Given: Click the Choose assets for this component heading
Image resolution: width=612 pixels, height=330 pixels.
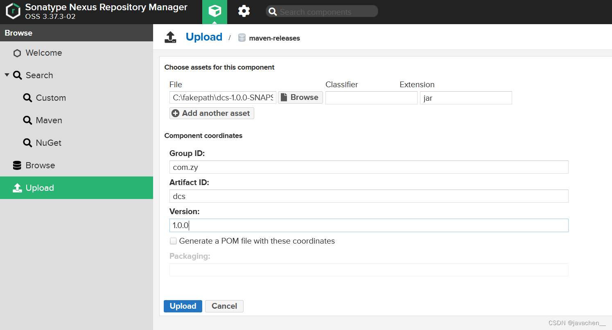Looking at the screenshot, I should point(219,67).
